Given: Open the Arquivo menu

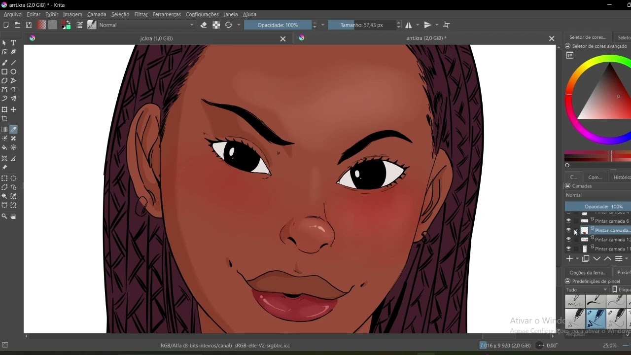Looking at the screenshot, I should click(x=13, y=14).
